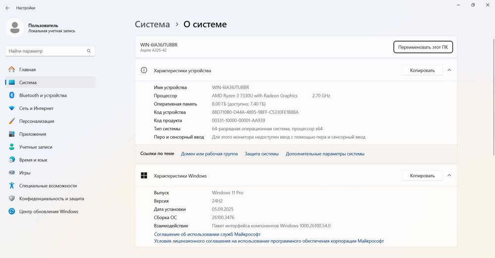Click the Aspire A325-42 model text
Screen dimensions: 495x258
(x=153, y=50)
